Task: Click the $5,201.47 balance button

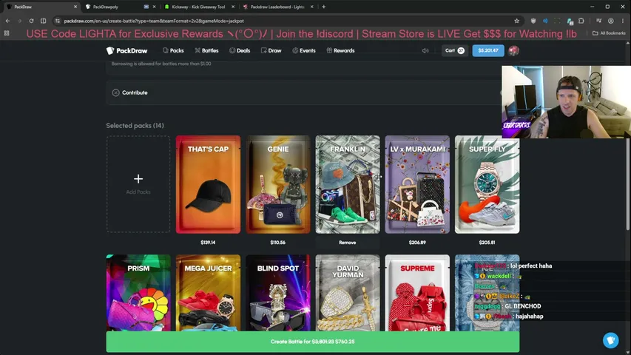Action: pos(488,51)
